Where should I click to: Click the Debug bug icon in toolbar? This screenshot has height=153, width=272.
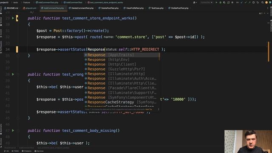pos(220,3)
